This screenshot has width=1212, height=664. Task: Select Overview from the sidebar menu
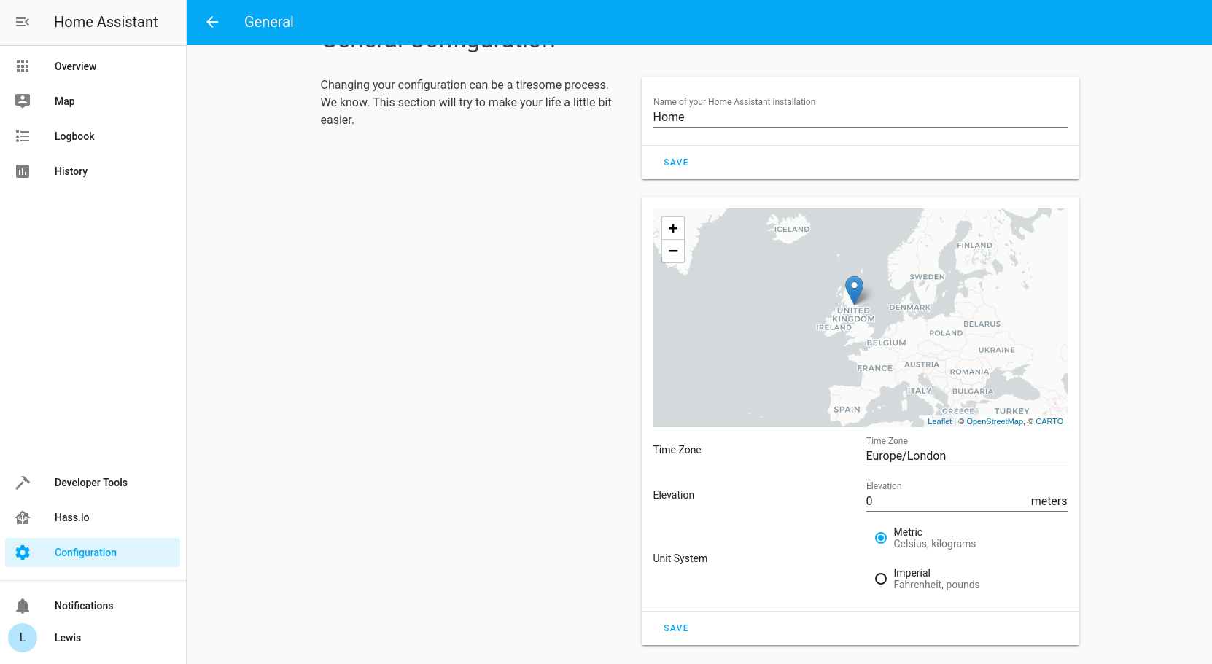tap(75, 66)
